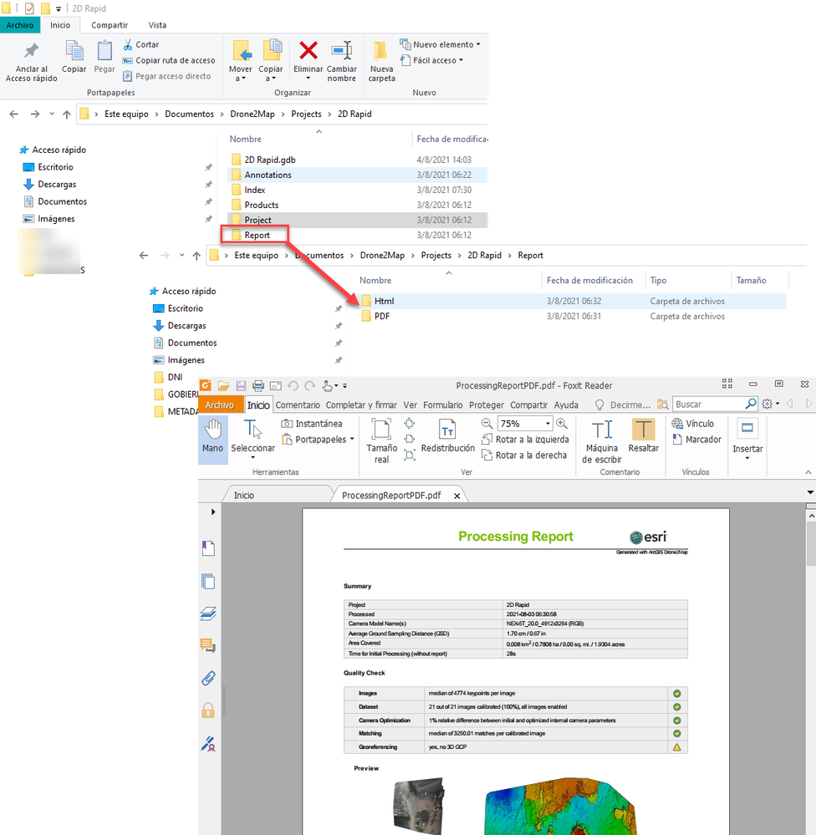Viewport: 816px width, 835px height.
Task: Click Anclar al Acceso rápido pin icon
Action: [32, 51]
